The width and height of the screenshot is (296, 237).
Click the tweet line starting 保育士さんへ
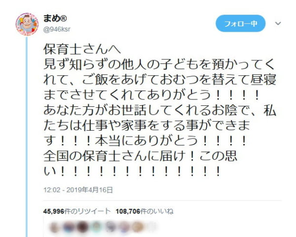click(82, 49)
